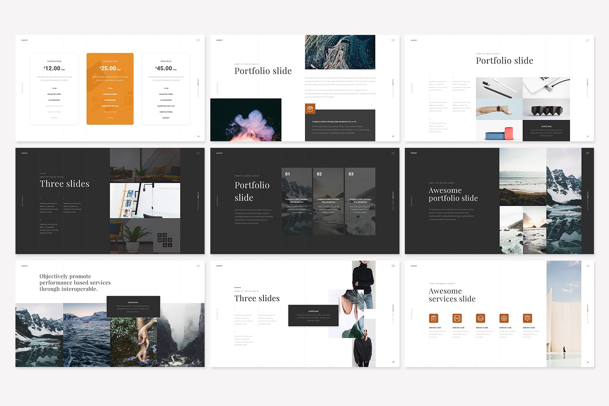Click the clipboard icon on the services slide

[434, 318]
